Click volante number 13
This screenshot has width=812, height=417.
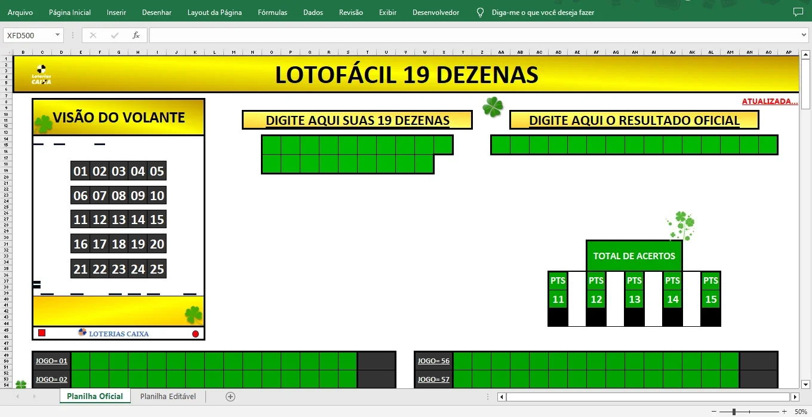click(119, 220)
